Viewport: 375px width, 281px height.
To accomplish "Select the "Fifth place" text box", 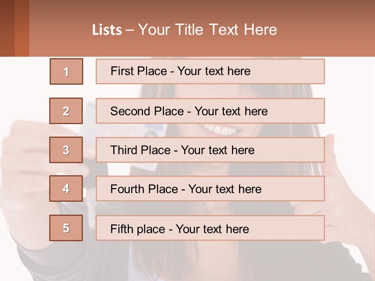I will click(210, 228).
